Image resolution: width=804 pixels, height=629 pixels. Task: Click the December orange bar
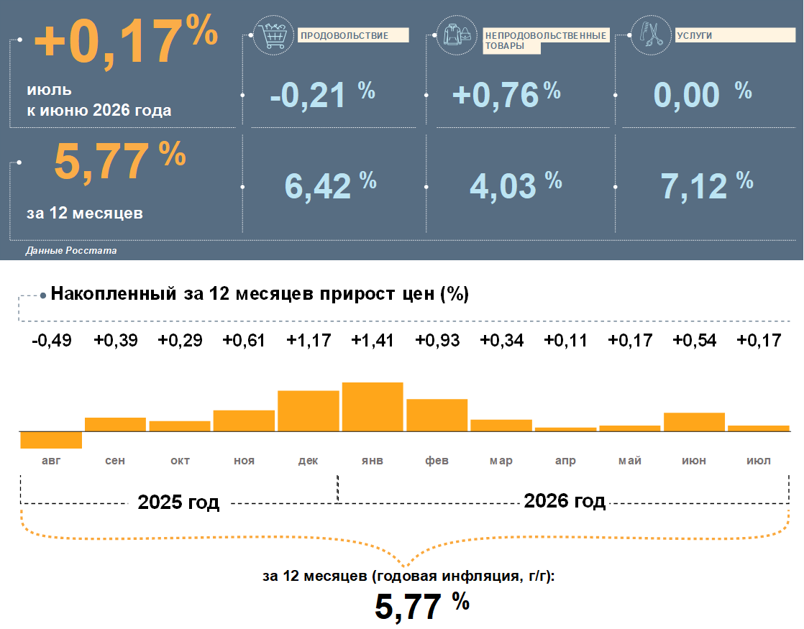coord(309,411)
